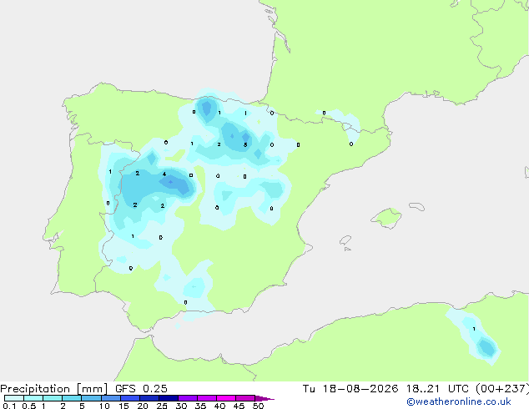
Task: Click the 'Tu 18-08-2026' date text
Action: 350,389
